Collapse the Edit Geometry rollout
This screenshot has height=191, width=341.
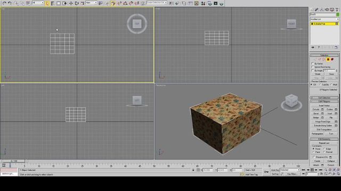324,139
